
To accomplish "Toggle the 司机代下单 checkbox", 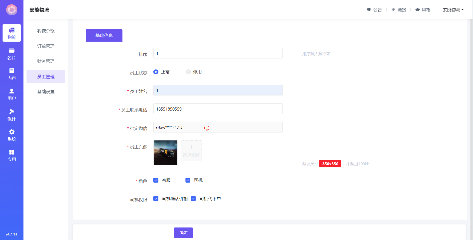I will point(193,199).
